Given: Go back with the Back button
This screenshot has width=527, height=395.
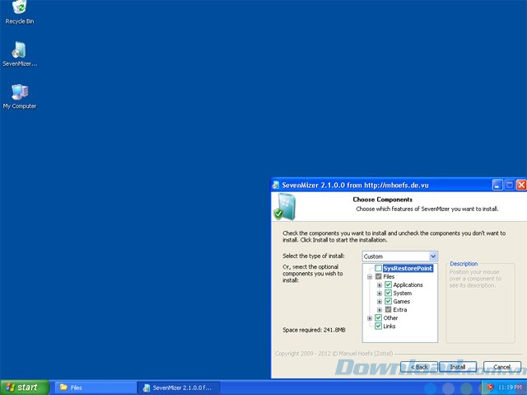Looking at the screenshot, I should pos(417,366).
